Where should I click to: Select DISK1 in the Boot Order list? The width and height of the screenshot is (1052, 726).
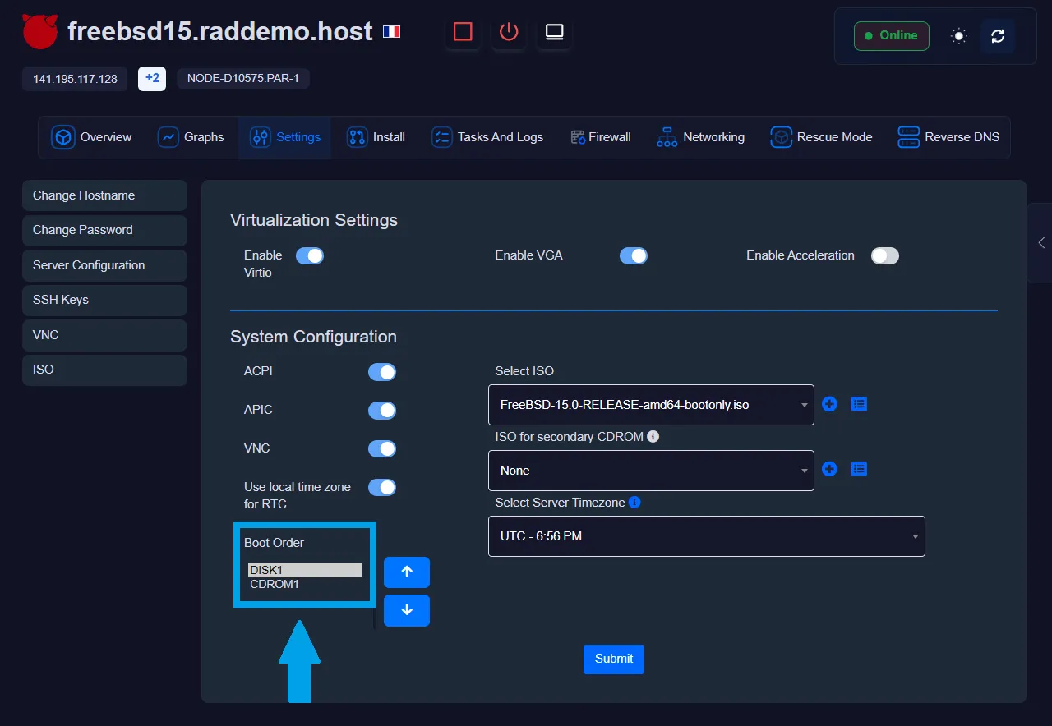(305, 568)
